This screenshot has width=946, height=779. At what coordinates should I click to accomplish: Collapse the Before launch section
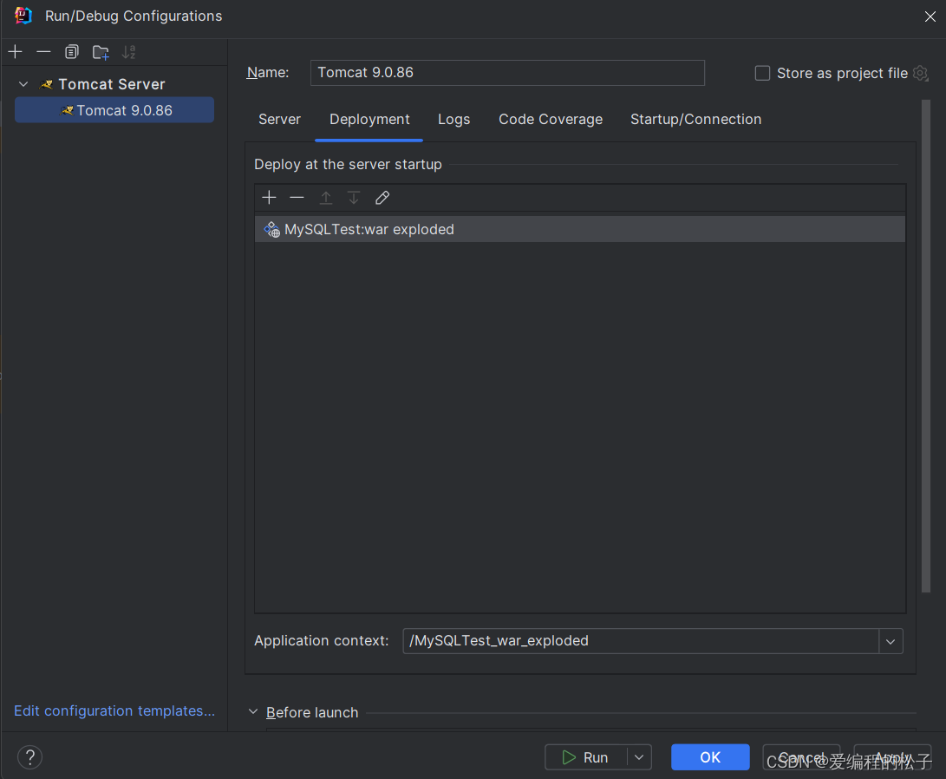(x=253, y=712)
